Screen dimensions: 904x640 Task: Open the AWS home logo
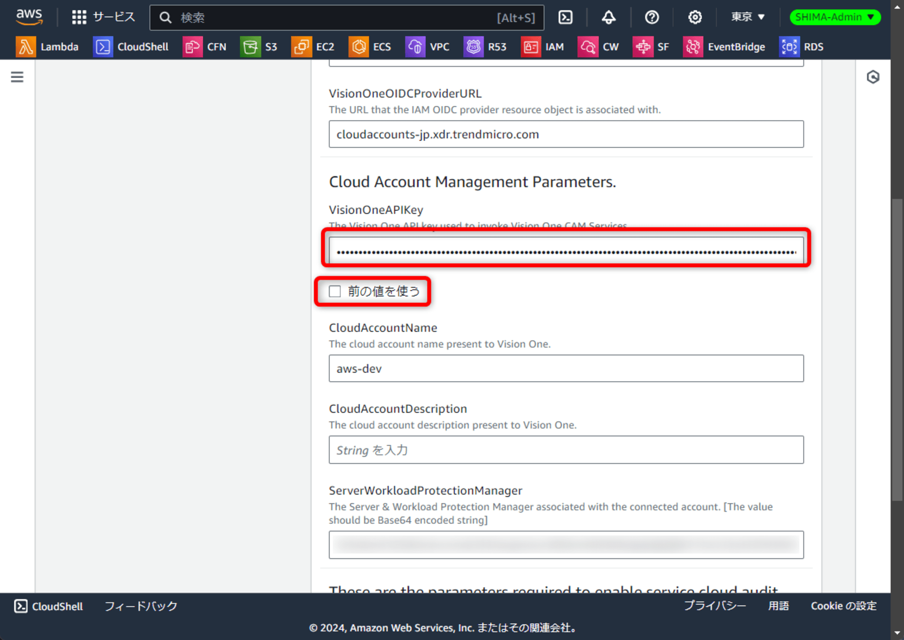click(x=29, y=17)
